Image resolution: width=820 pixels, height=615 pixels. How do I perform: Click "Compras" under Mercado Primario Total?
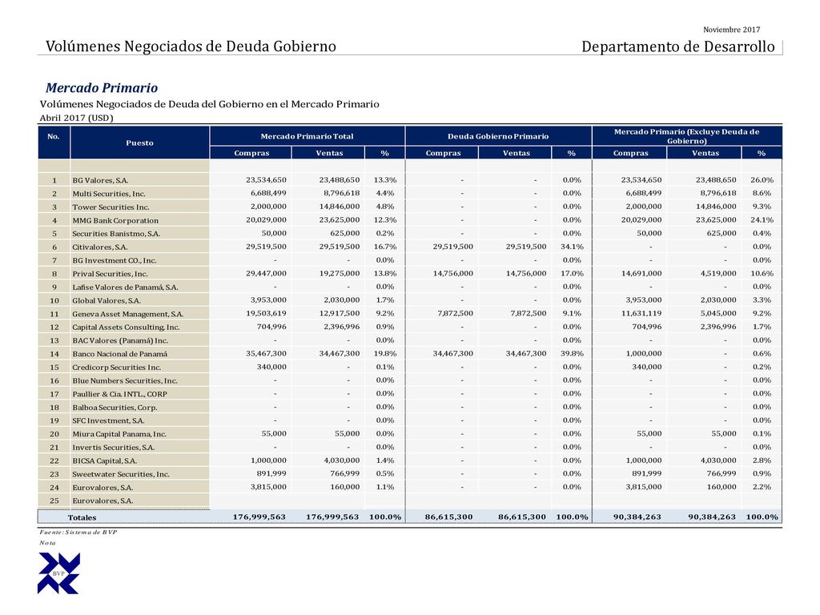(x=251, y=153)
